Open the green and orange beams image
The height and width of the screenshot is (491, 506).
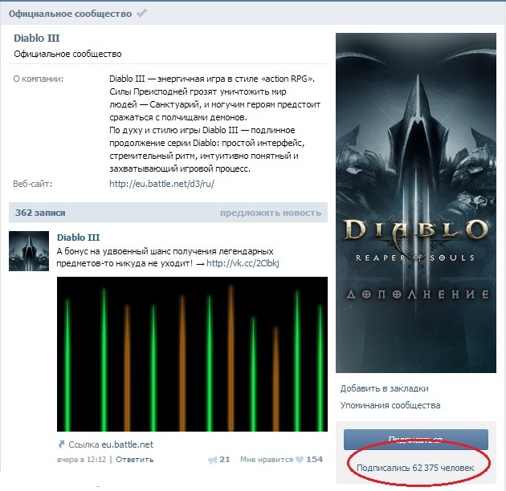(x=192, y=354)
